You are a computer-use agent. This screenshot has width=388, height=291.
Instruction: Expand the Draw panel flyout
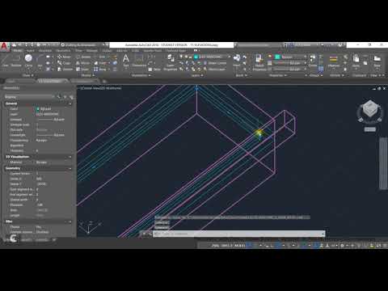click(x=28, y=75)
